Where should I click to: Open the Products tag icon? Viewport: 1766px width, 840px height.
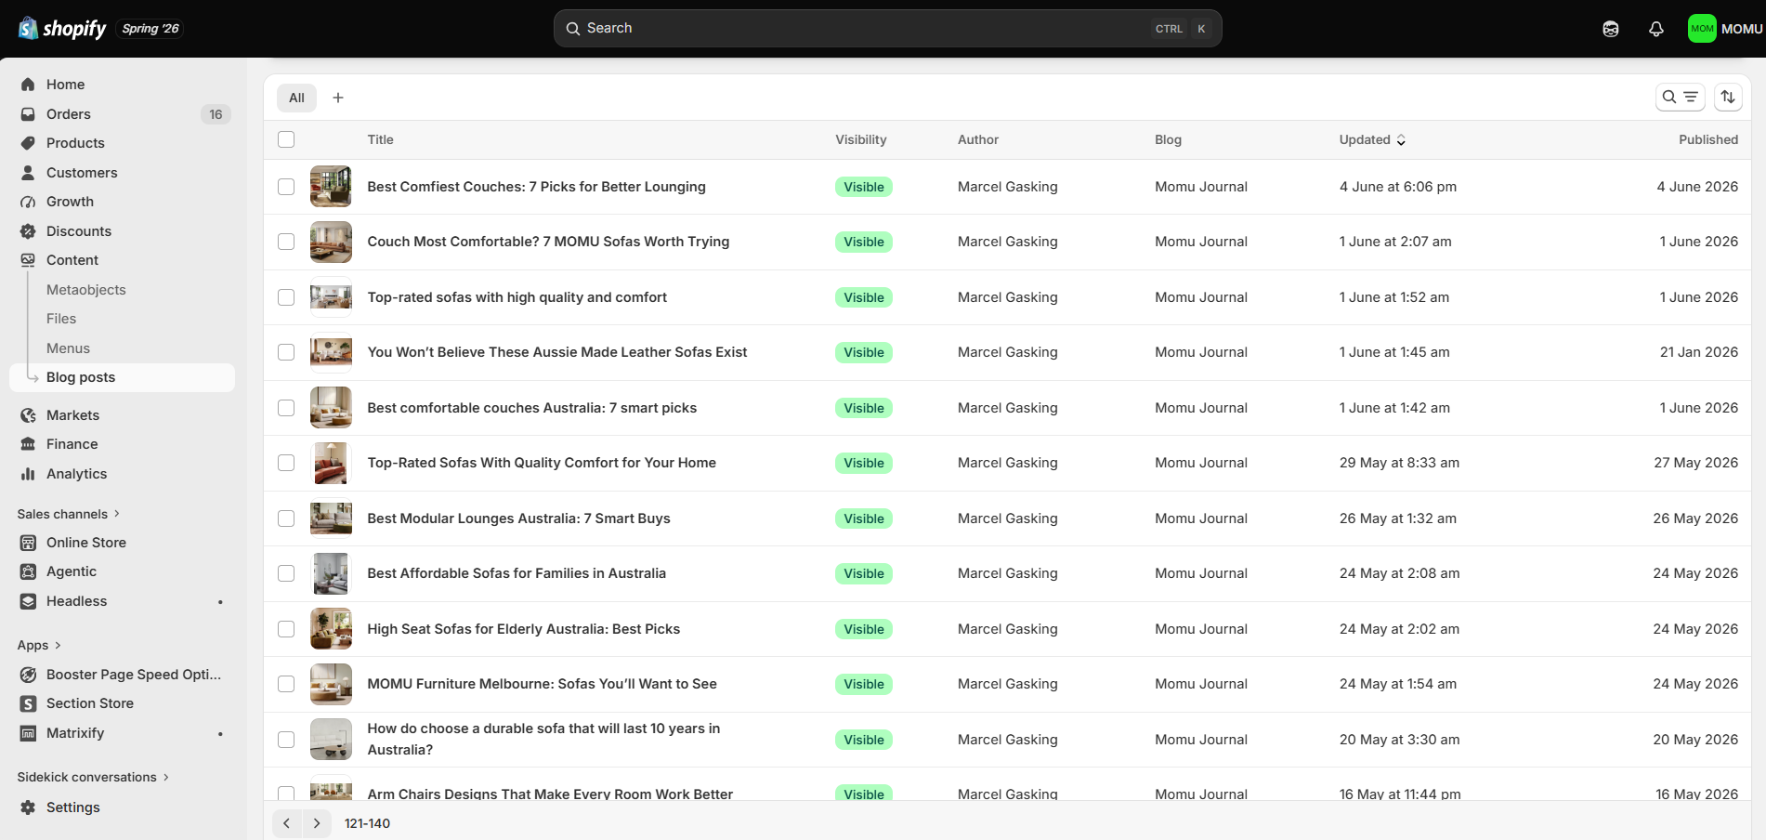coord(28,143)
